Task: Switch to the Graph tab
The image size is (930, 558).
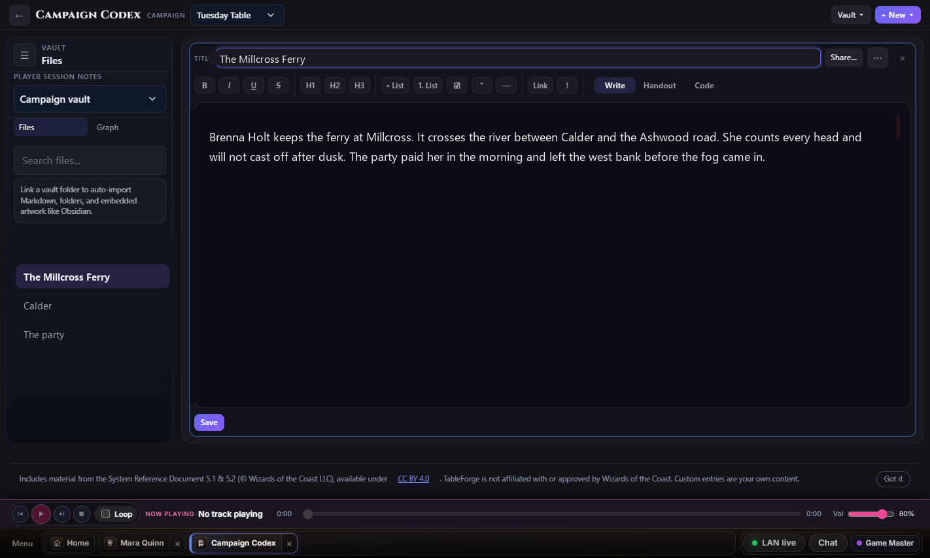Action: [107, 128]
